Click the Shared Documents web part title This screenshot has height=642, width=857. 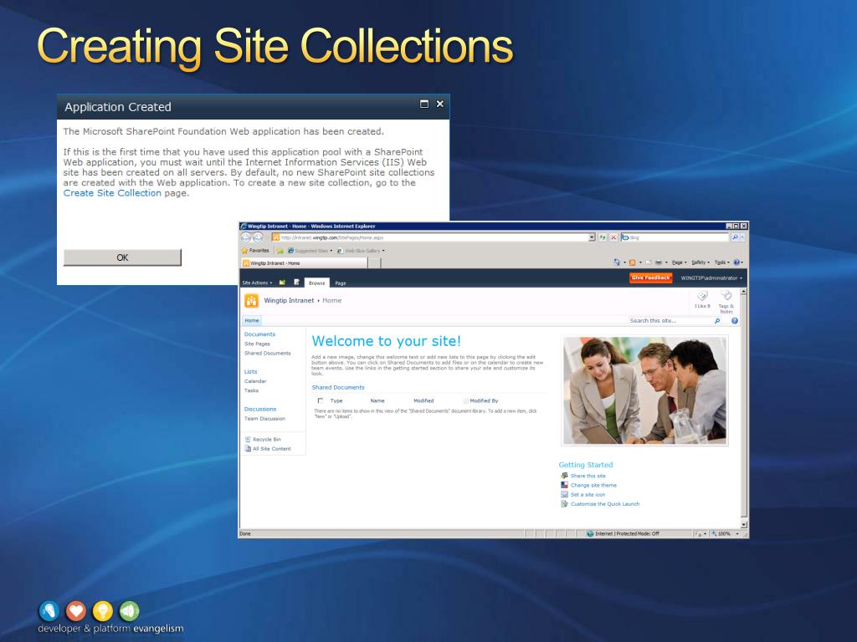[x=338, y=387]
